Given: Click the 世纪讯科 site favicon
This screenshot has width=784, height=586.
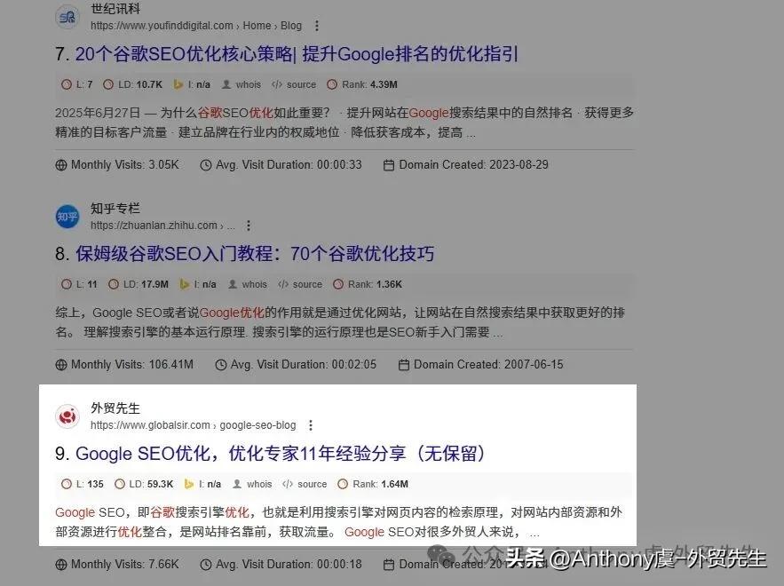Looking at the screenshot, I should [x=67, y=17].
